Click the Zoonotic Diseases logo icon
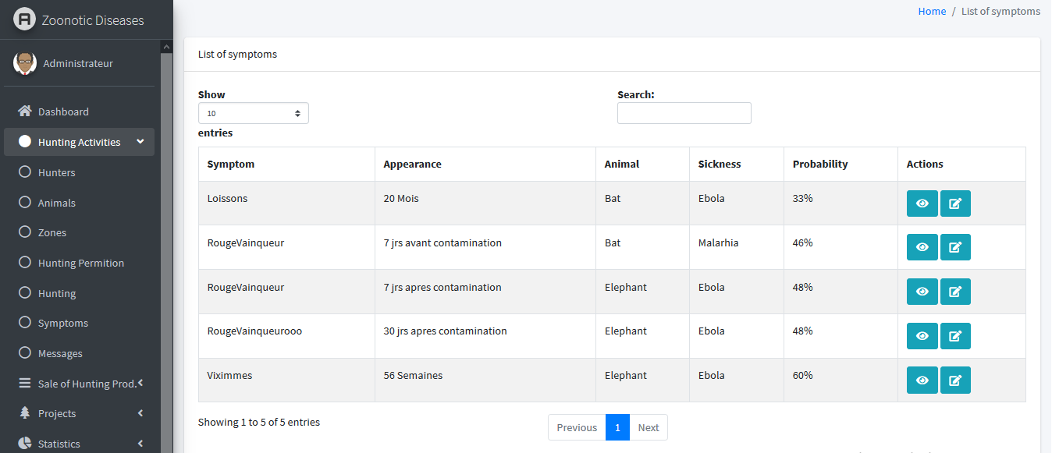This screenshot has width=1052, height=453. click(25, 19)
